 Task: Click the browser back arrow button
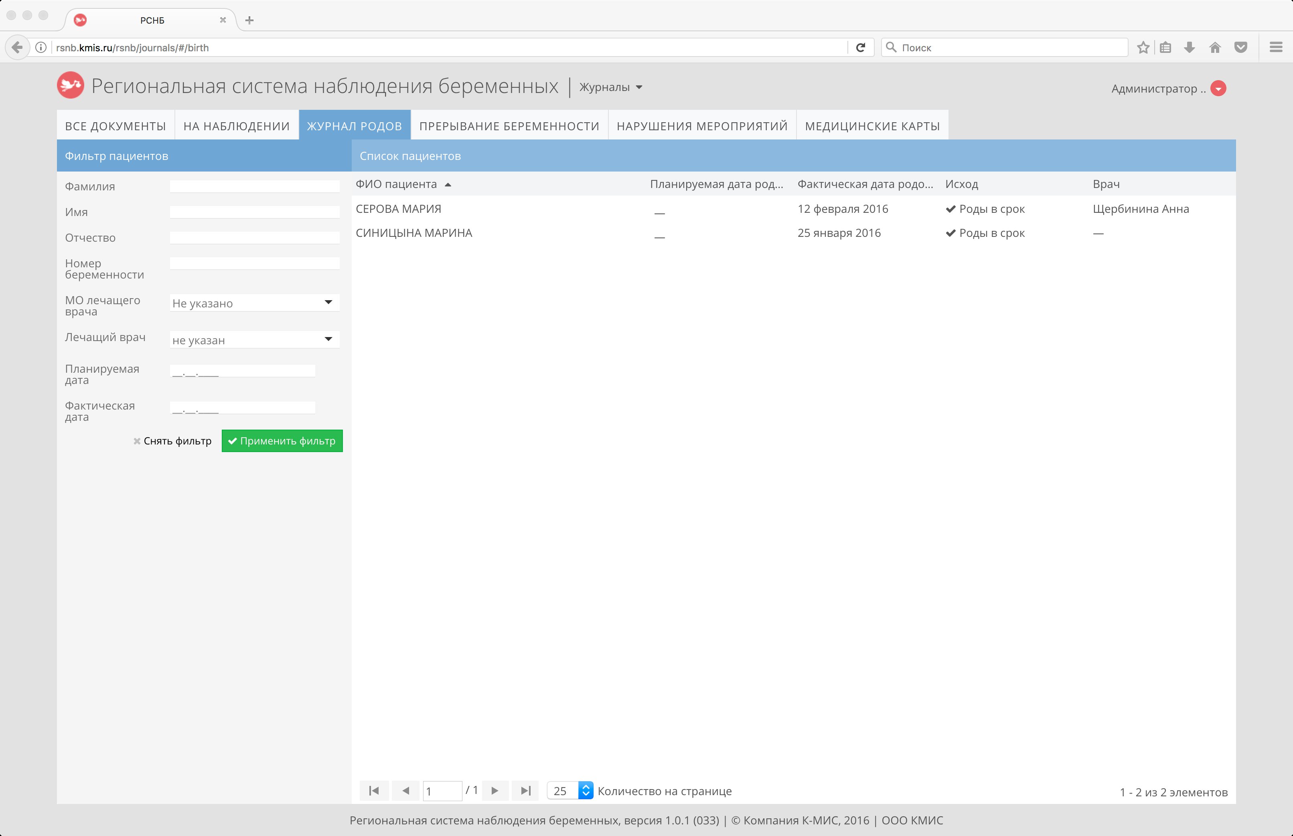coord(17,48)
